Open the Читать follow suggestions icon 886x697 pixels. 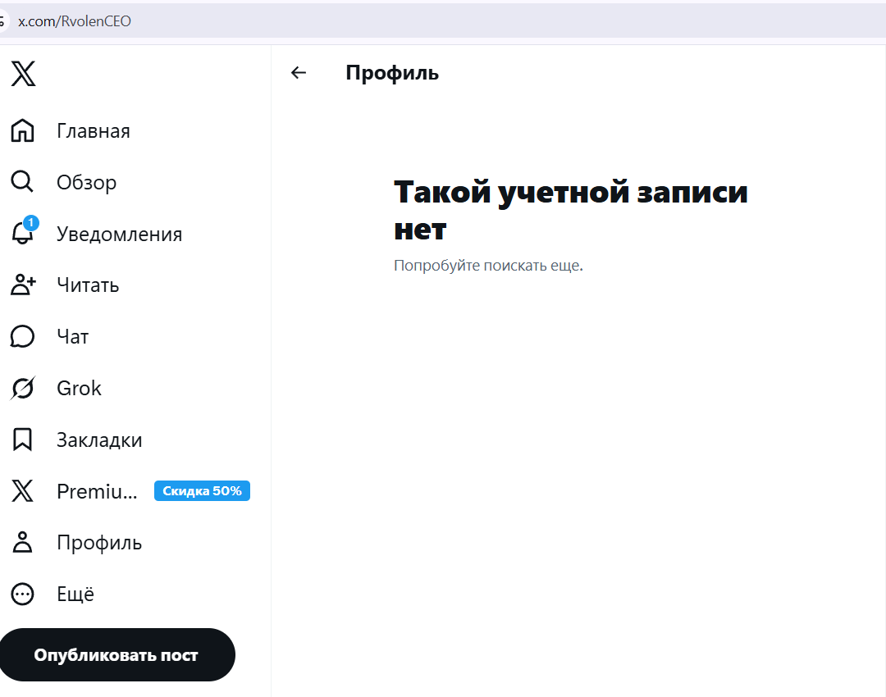point(22,285)
